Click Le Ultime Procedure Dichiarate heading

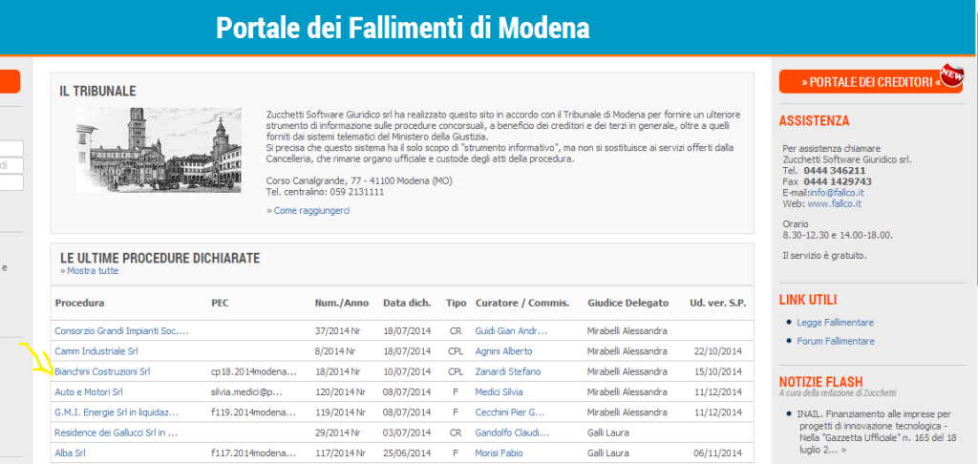(x=160, y=258)
